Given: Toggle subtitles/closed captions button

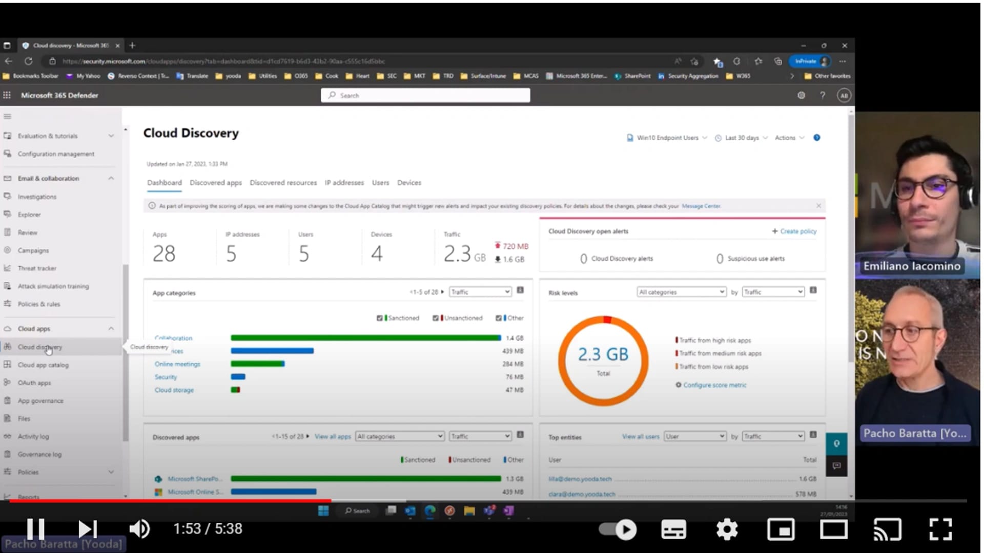Looking at the screenshot, I should [673, 529].
